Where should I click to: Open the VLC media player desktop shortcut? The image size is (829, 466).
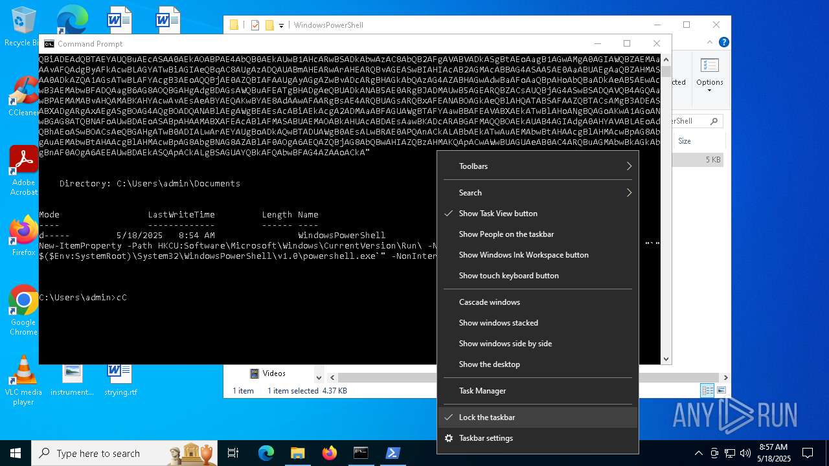[x=23, y=380]
